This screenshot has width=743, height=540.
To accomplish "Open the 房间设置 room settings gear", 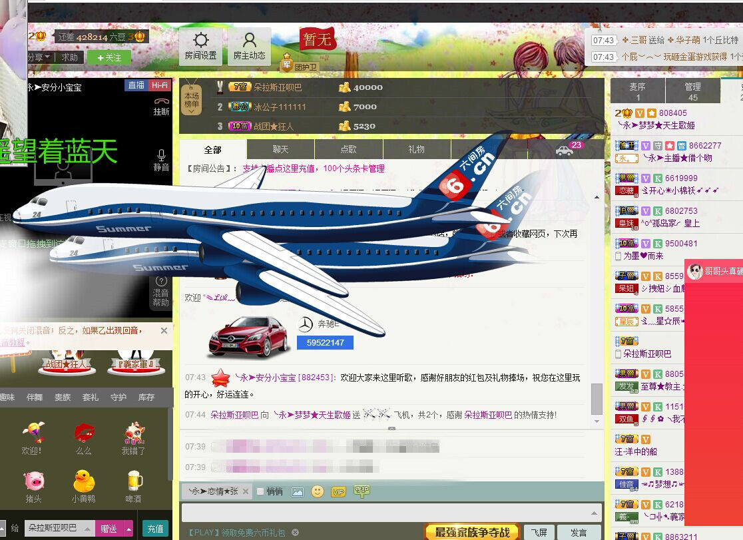I will click(x=200, y=46).
